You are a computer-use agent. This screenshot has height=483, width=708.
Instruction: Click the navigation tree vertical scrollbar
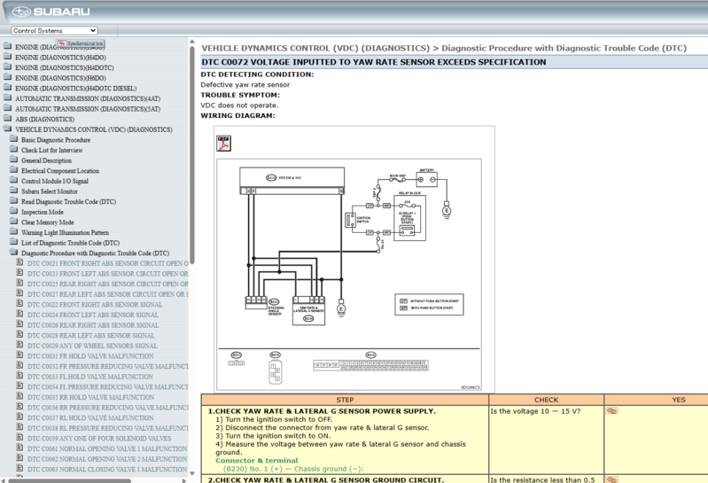tap(192, 153)
